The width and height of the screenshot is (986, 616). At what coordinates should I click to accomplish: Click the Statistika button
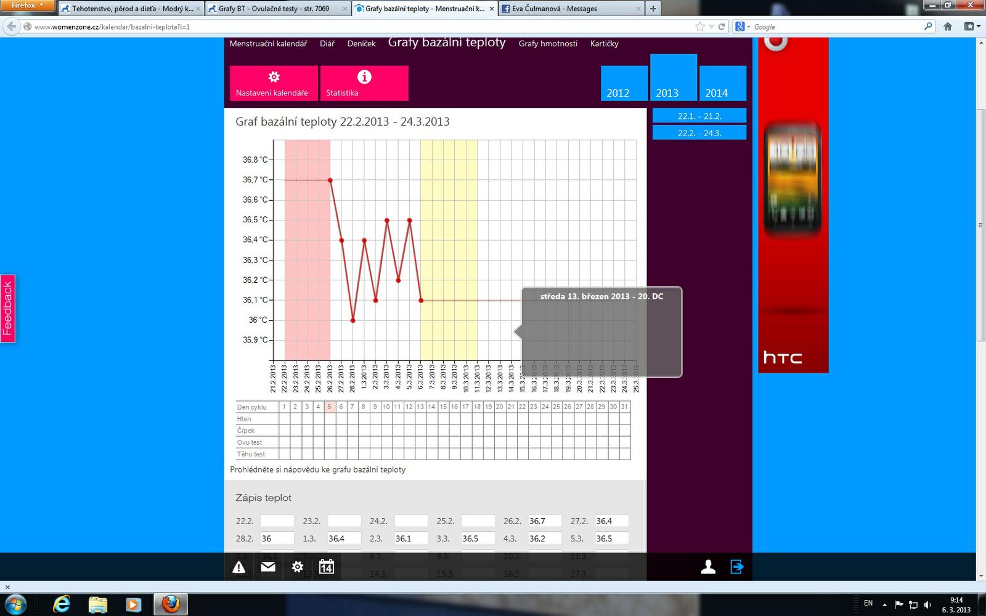(364, 83)
